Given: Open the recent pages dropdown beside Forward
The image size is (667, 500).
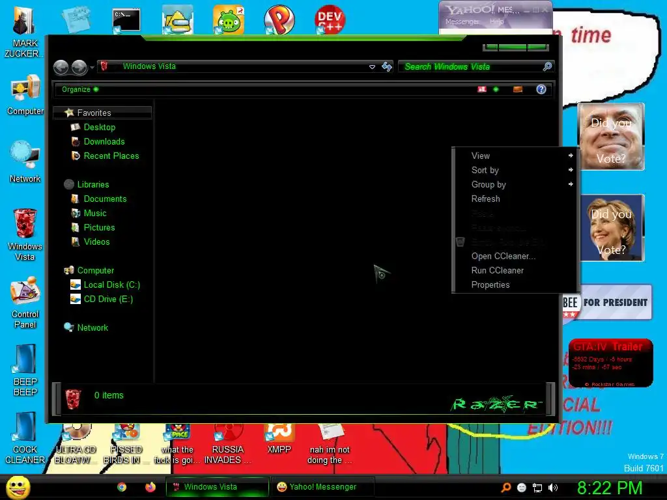Looking at the screenshot, I should [92, 68].
